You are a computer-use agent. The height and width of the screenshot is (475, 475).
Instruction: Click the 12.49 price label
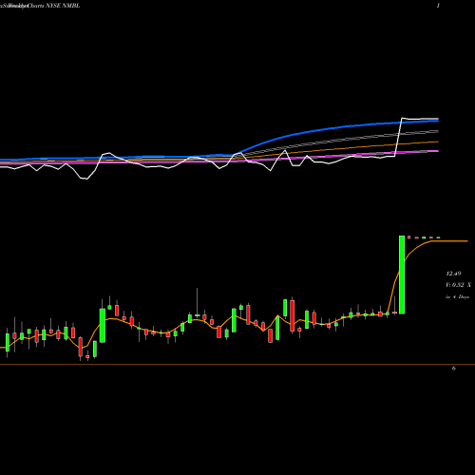pos(453,274)
